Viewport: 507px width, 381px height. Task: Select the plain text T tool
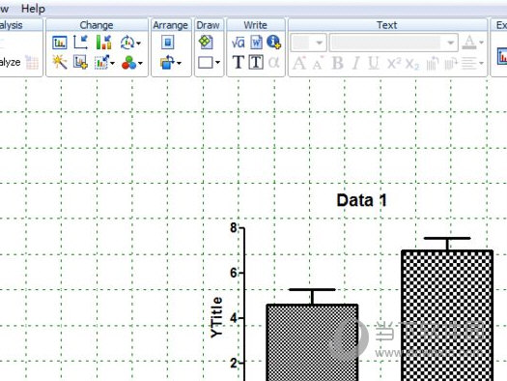click(239, 62)
